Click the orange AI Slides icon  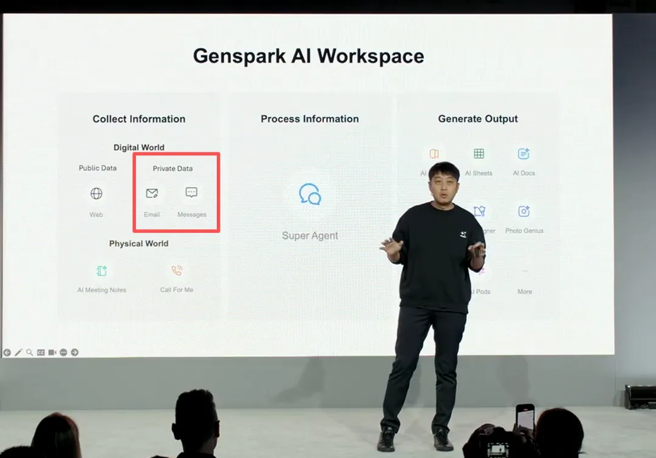click(434, 154)
